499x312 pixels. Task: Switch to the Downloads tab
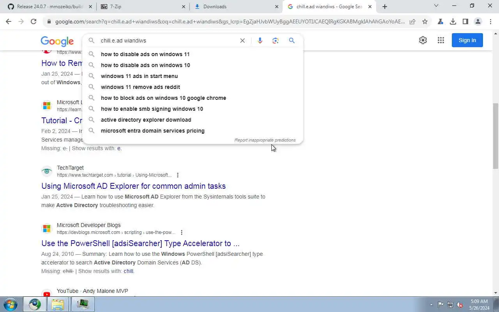[236, 7]
